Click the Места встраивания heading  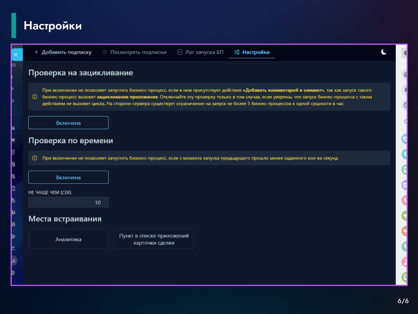click(65, 219)
